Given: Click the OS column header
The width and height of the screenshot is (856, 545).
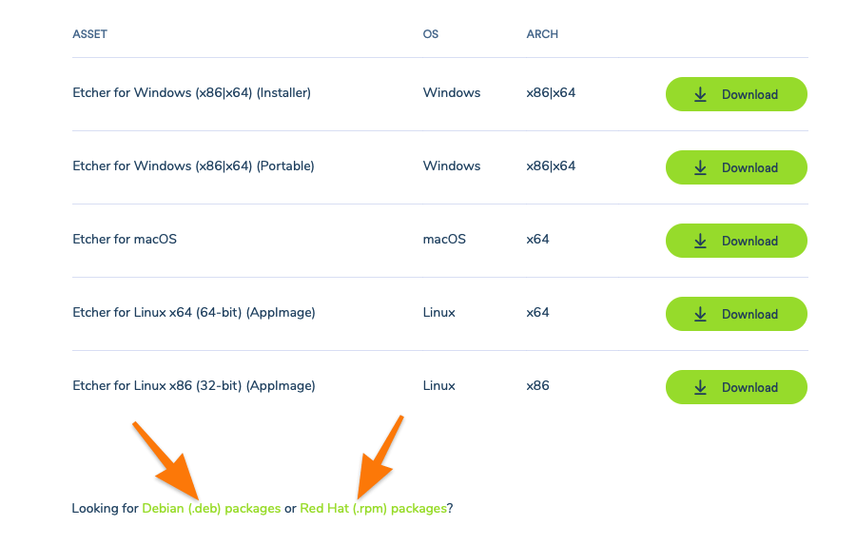Looking at the screenshot, I should click(x=431, y=34).
